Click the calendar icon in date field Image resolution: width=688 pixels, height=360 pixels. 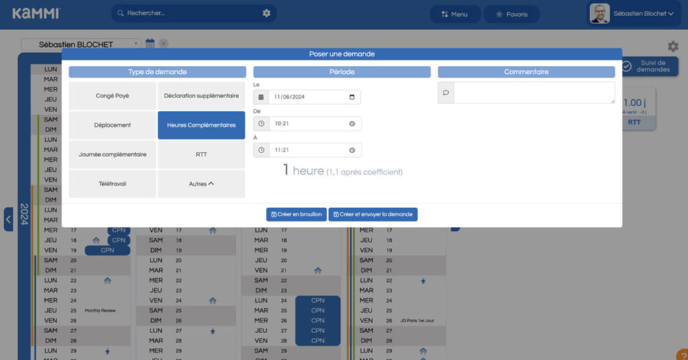(261, 97)
